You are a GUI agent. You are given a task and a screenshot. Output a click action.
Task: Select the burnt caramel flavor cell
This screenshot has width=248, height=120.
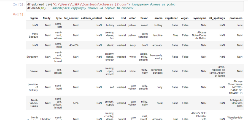coord(143,35)
